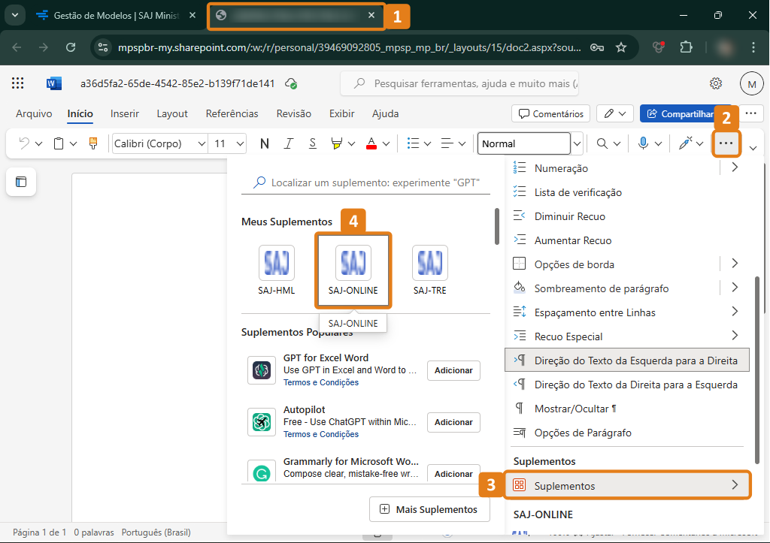Toggle italic text formatting
The height and width of the screenshot is (543, 770).
click(288, 143)
